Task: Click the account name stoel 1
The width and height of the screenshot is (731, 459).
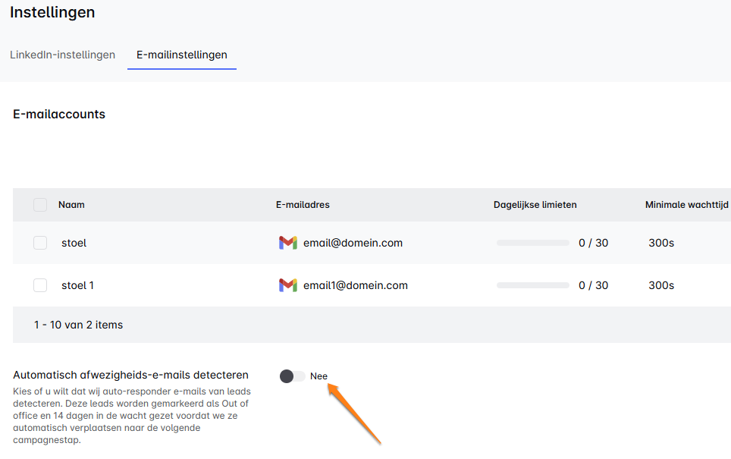Action: coord(77,285)
